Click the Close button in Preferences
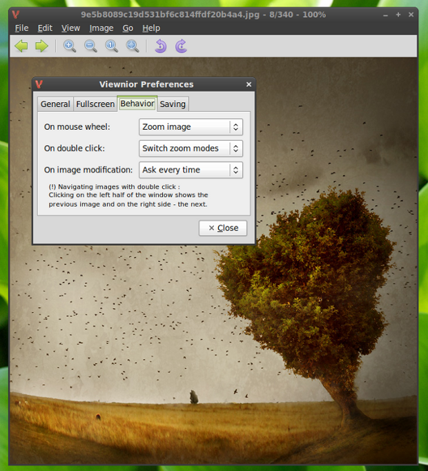Screen dimensions: 428x471 (x=223, y=228)
